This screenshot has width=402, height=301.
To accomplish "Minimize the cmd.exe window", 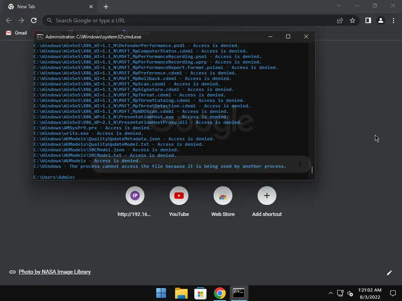I will [270, 36].
